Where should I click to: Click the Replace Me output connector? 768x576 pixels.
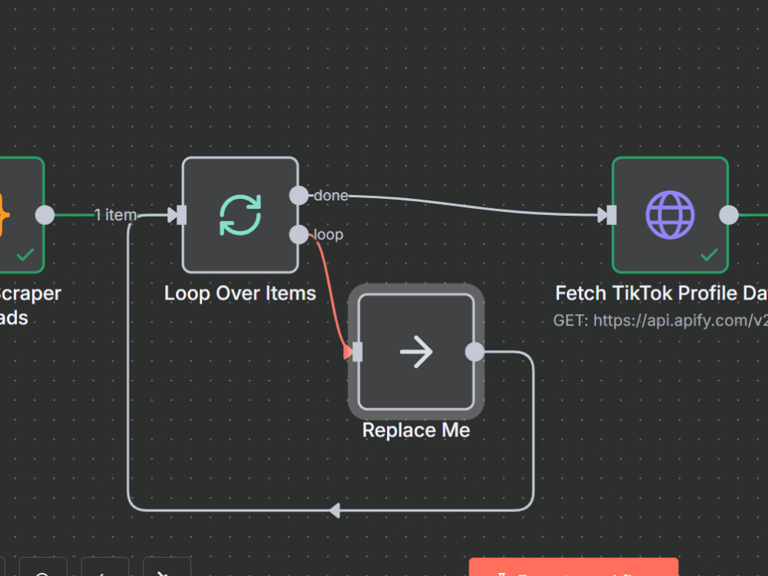[x=475, y=352]
